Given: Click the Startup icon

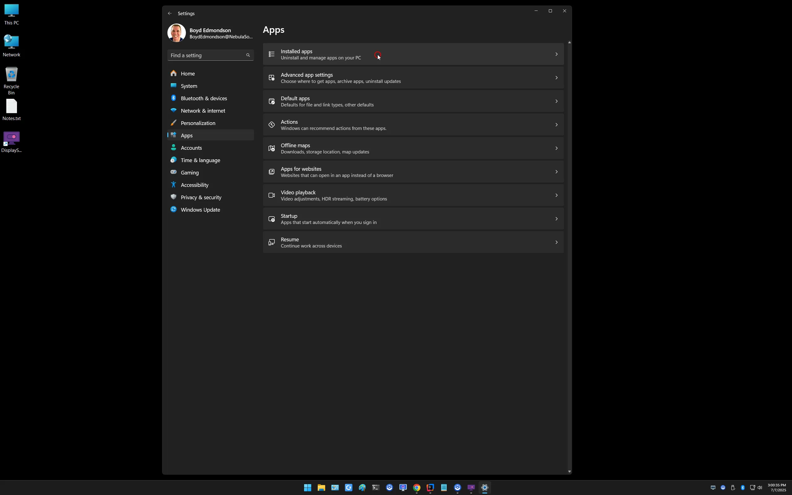Looking at the screenshot, I should pos(272,219).
